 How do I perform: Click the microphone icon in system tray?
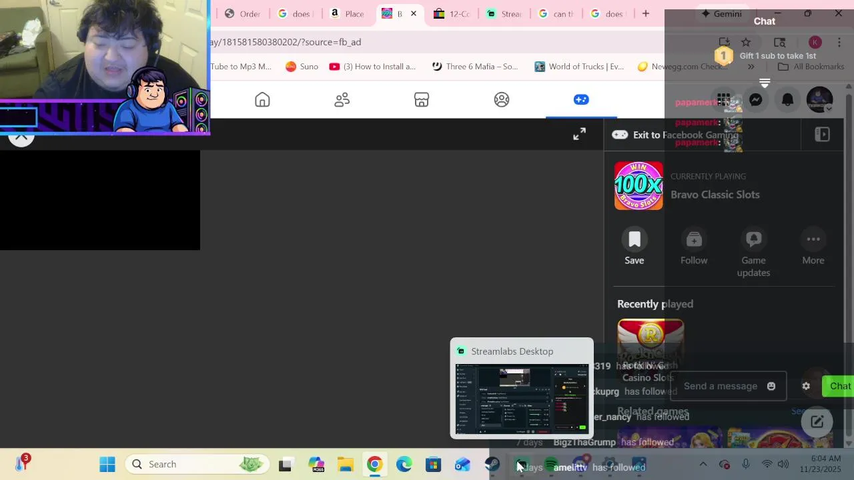point(746,464)
